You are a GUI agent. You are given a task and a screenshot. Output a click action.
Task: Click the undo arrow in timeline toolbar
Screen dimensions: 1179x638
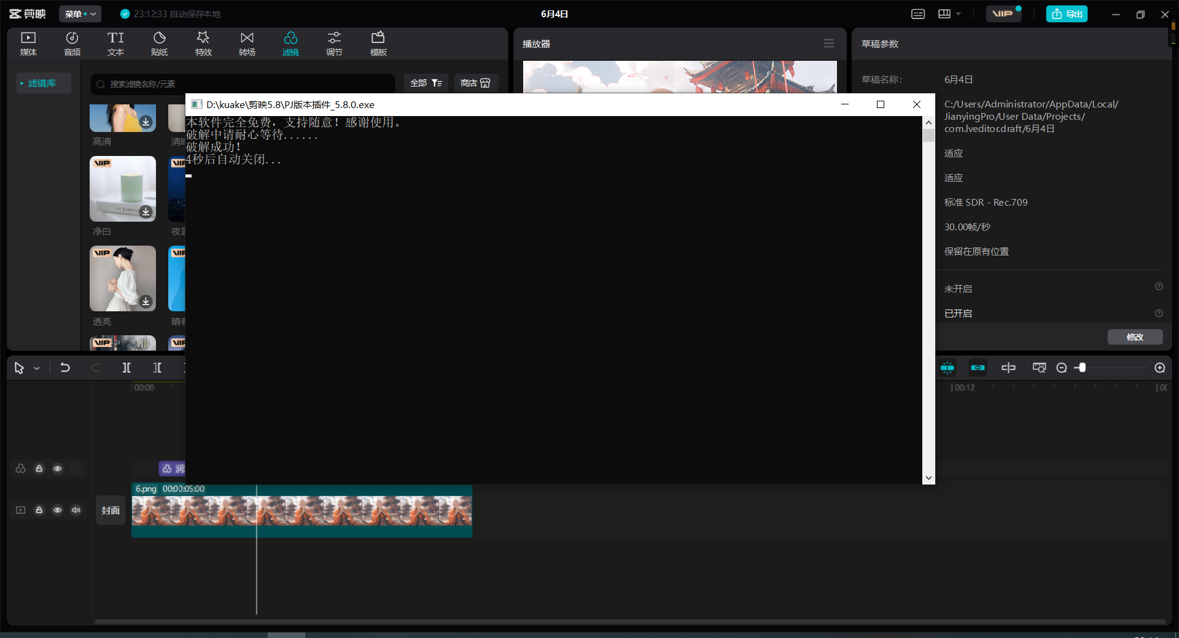click(65, 368)
